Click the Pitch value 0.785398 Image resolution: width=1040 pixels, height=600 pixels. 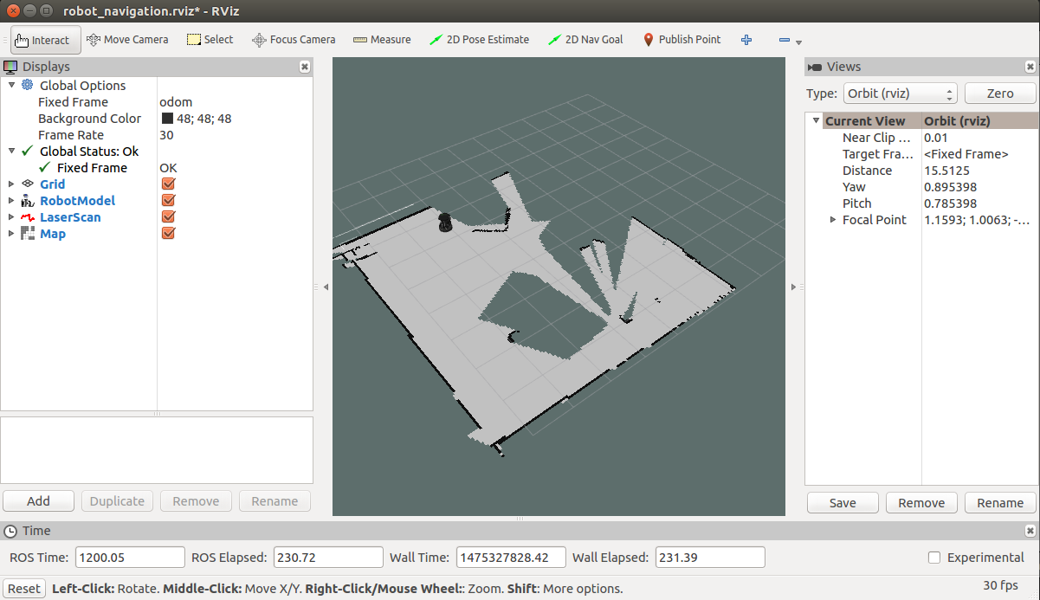point(950,203)
